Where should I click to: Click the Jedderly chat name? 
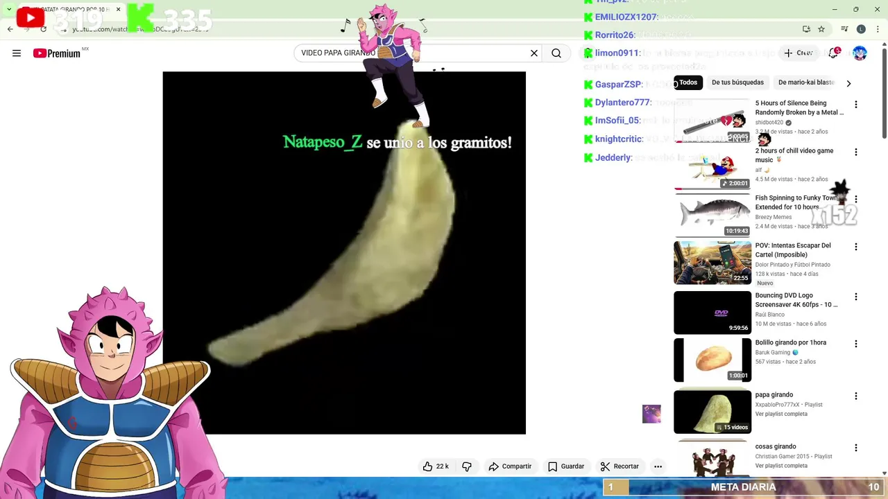click(x=613, y=158)
